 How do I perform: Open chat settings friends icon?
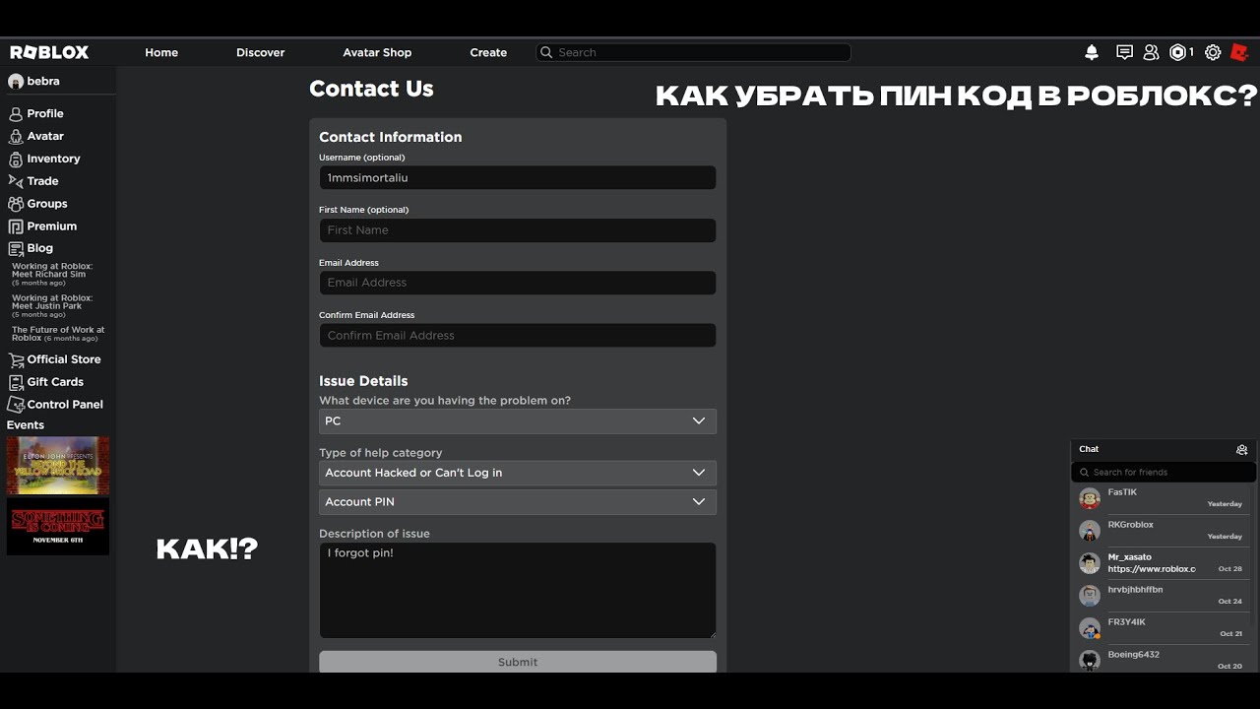tap(1241, 449)
